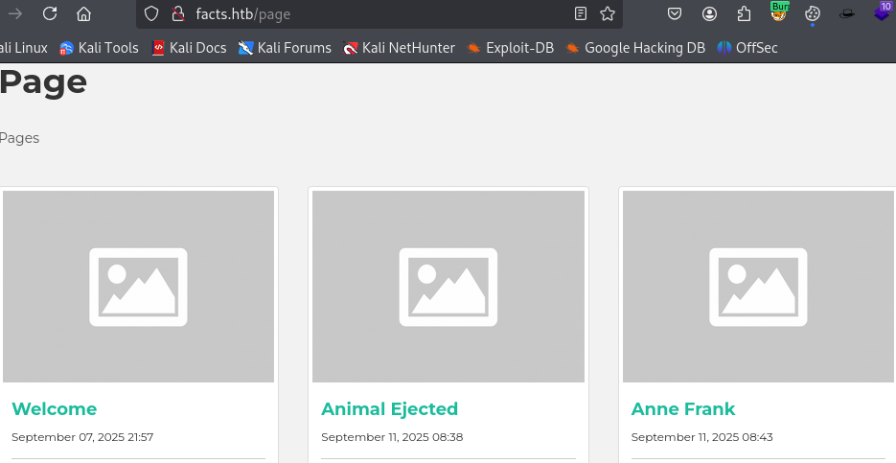
Task: Open the cookie editor extension icon
Action: [813, 13]
